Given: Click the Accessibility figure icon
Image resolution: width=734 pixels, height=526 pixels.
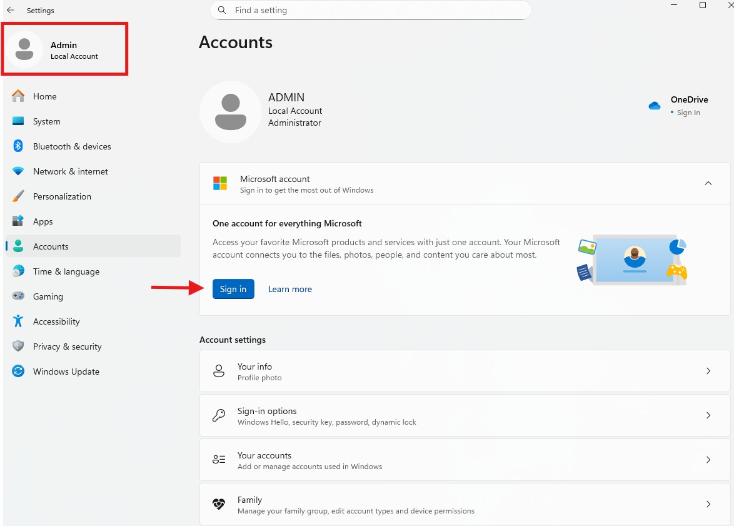Looking at the screenshot, I should (18, 321).
